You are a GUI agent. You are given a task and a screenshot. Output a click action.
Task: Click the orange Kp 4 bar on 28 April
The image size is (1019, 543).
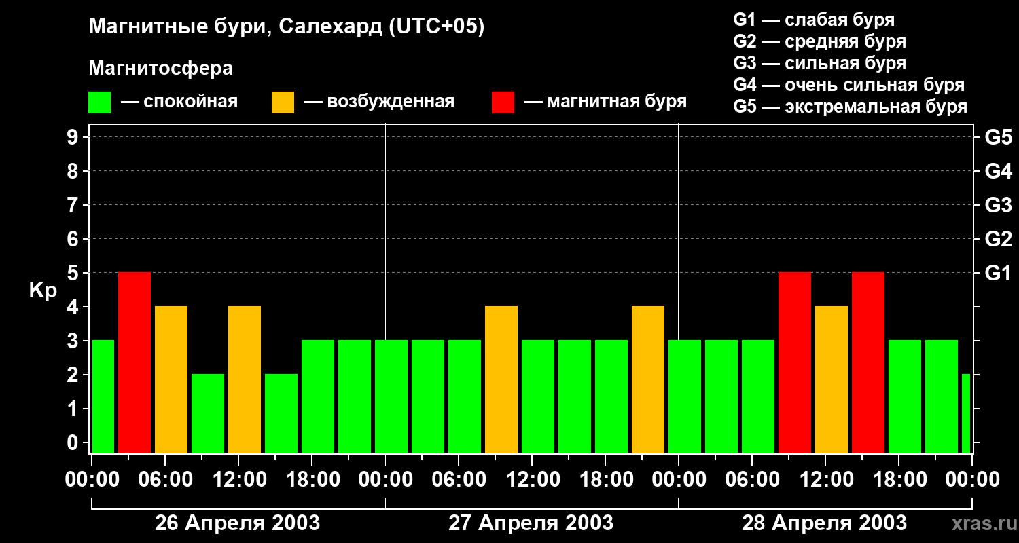(x=832, y=380)
